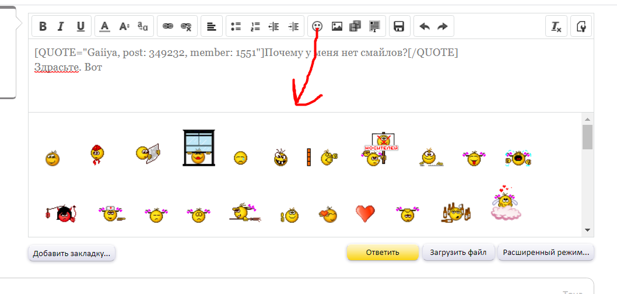Insert an unordered bullet list

pyautogui.click(x=236, y=26)
